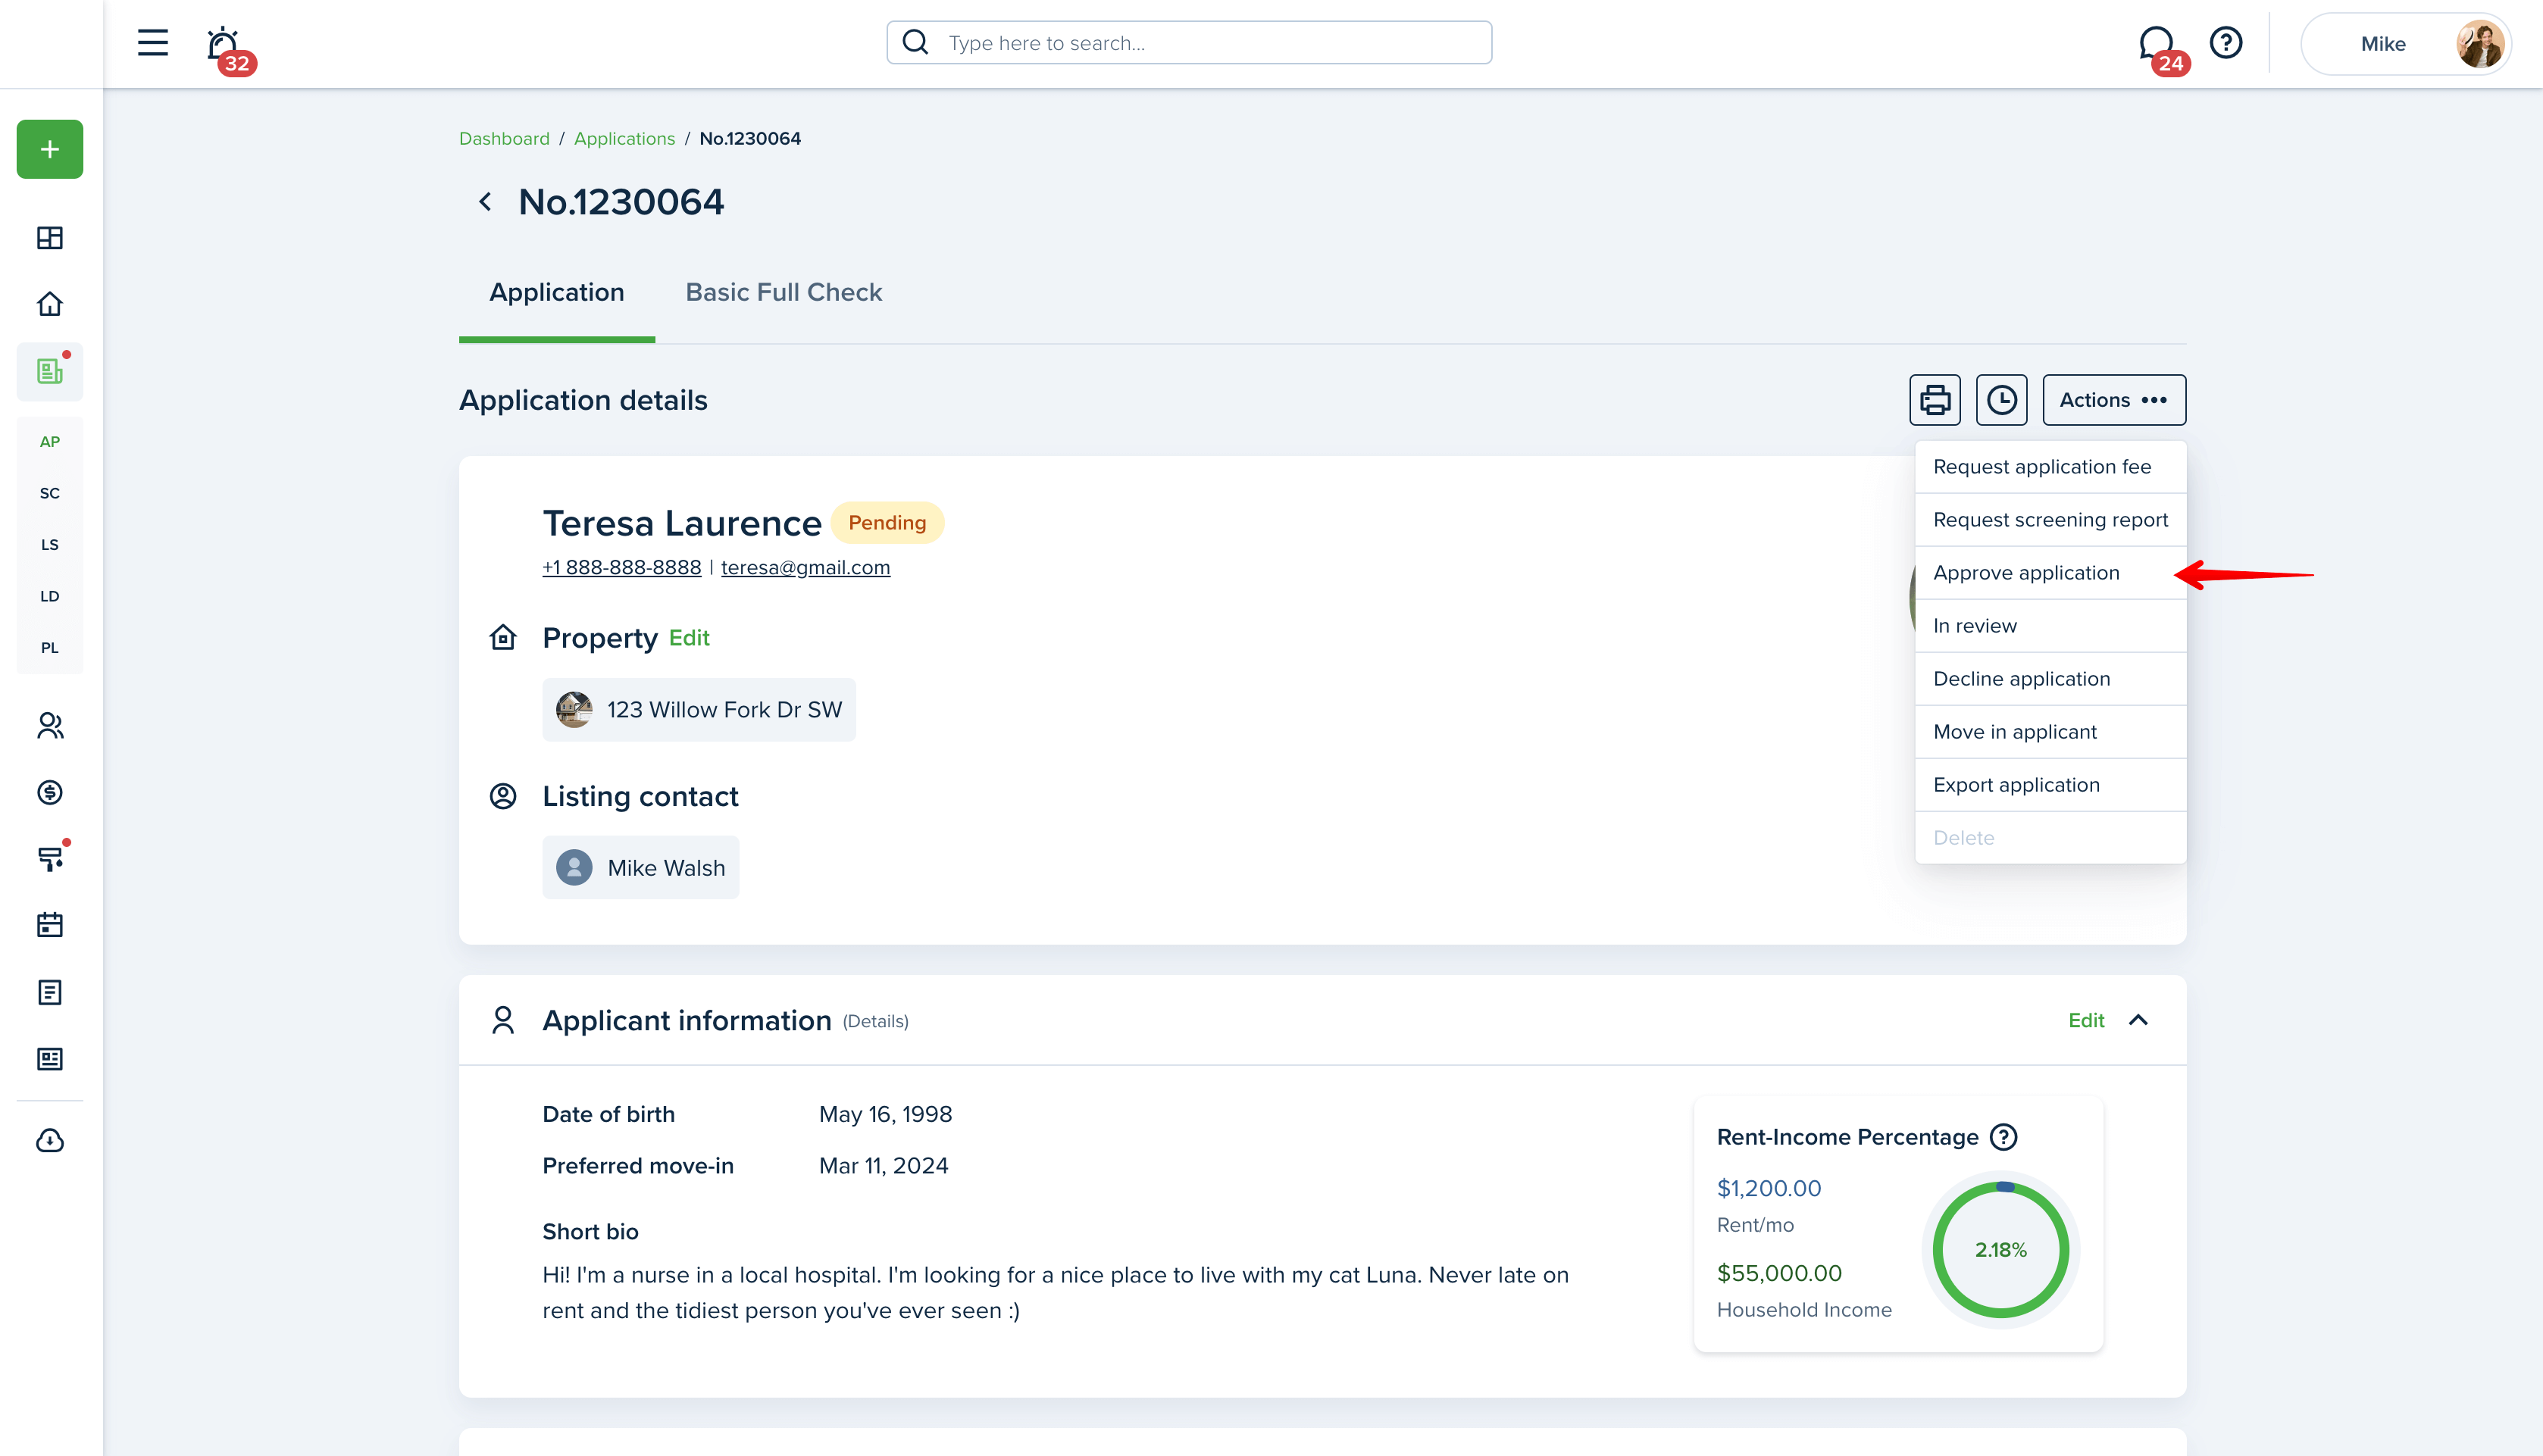Screen dimensions: 2543x1456
Task: Open the calendar icon in sidebar
Action: click(x=50, y=925)
